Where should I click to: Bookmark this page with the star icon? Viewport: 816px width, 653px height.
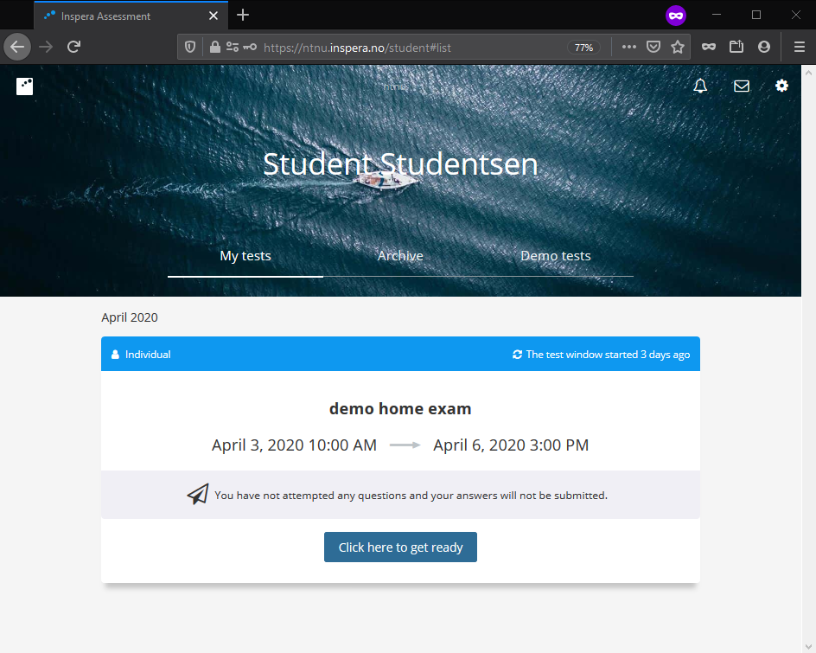click(678, 48)
